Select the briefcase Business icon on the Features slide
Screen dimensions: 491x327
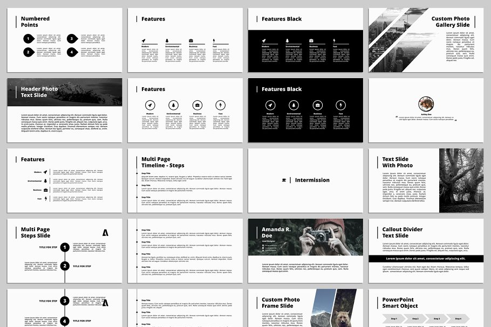point(190,40)
